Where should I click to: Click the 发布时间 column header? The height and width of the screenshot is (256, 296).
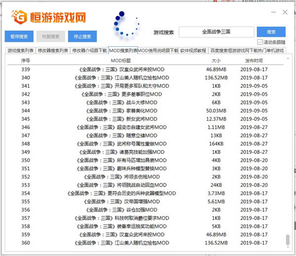pos(254,61)
